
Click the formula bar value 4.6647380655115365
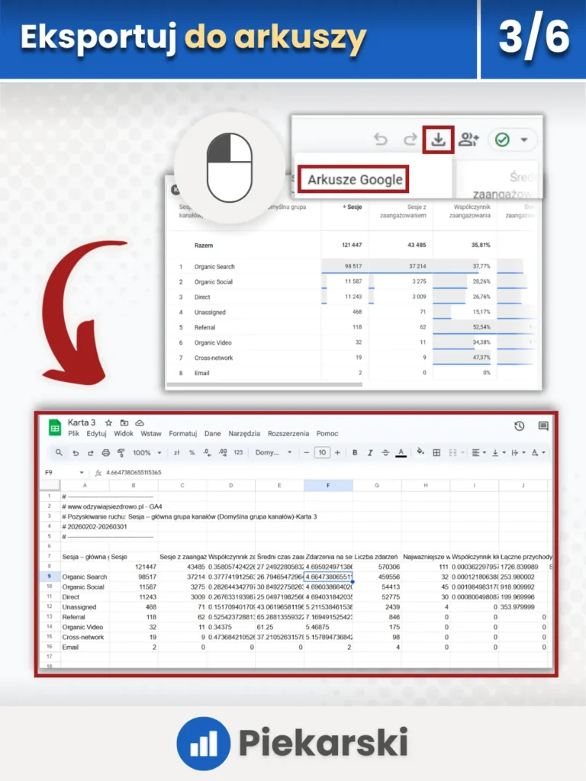[134, 472]
